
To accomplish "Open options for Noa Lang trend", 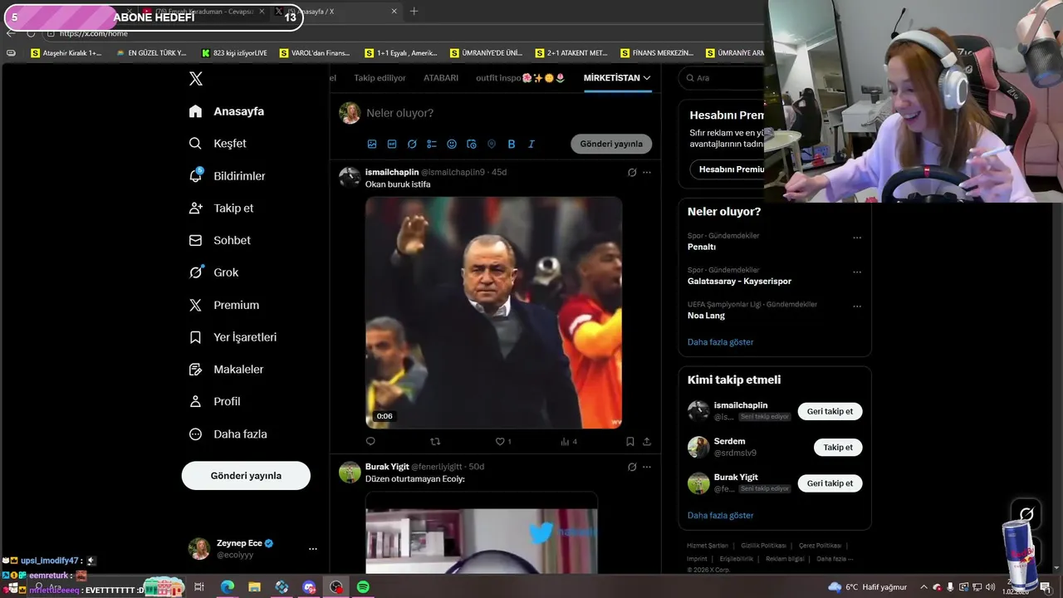I will tap(857, 306).
